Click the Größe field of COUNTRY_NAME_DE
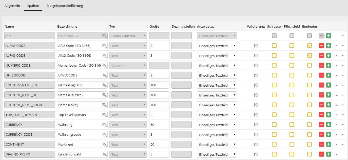The height and width of the screenshot is (160, 348). 159,95
